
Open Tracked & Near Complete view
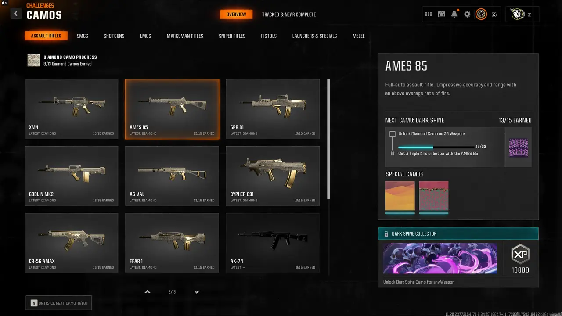(x=289, y=14)
